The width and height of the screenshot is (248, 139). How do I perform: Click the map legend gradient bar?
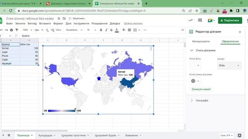[62, 111]
